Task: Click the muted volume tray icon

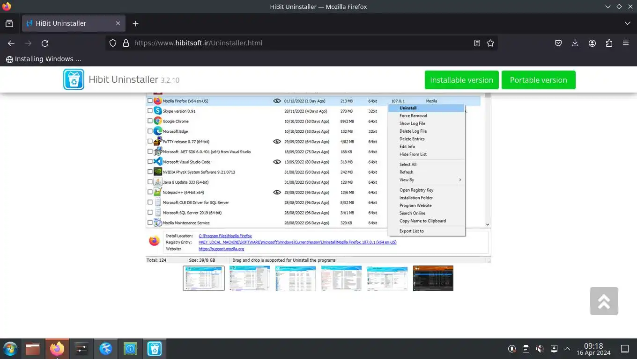Action: pyautogui.click(x=540, y=349)
